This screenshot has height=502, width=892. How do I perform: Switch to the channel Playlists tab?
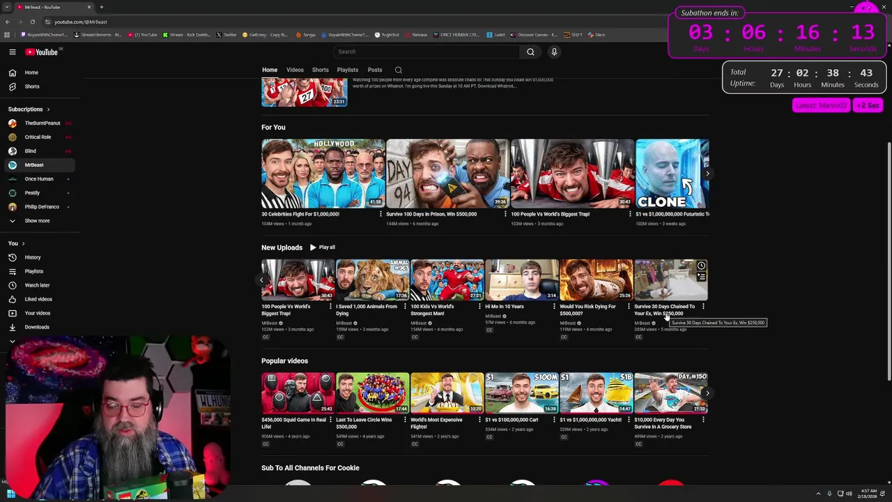click(x=347, y=70)
